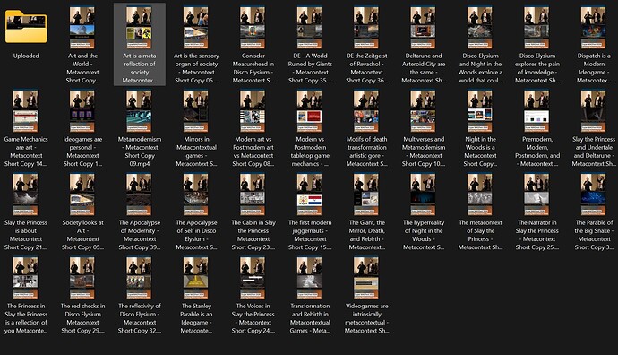Click 'DE the Zeitgeist of Revachol' thumbnail
Viewport: 618px width, 355px height.
pos(365,27)
